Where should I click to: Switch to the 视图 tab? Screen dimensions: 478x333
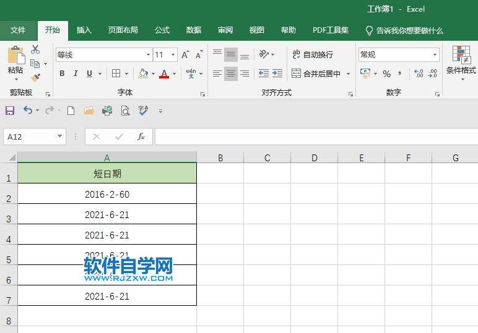pyautogui.click(x=257, y=30)
